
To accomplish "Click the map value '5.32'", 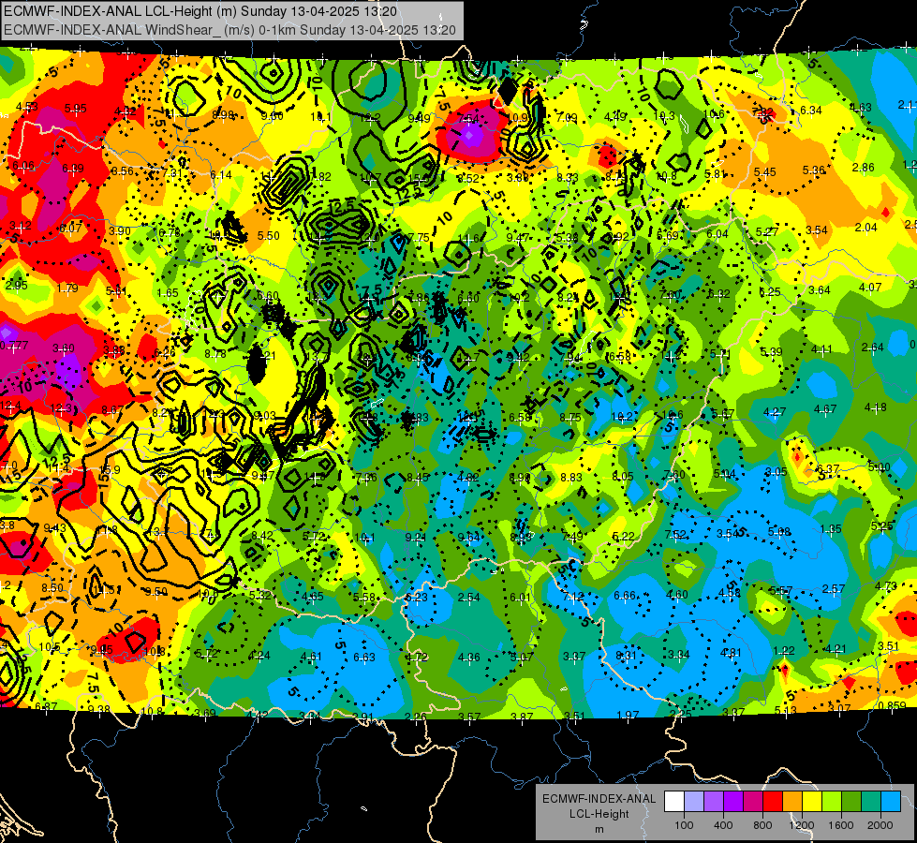I will pos(260,596).
